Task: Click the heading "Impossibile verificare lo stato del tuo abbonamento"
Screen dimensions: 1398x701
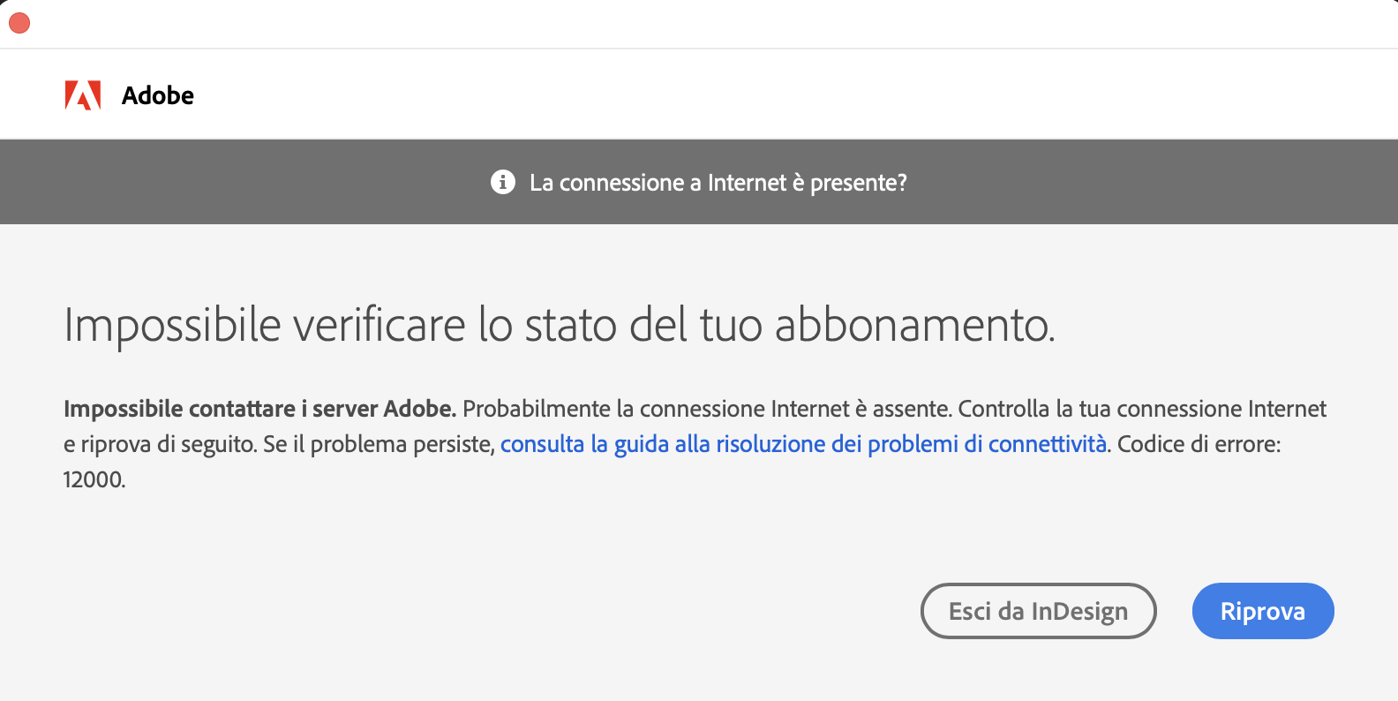Action: (559, 325)
